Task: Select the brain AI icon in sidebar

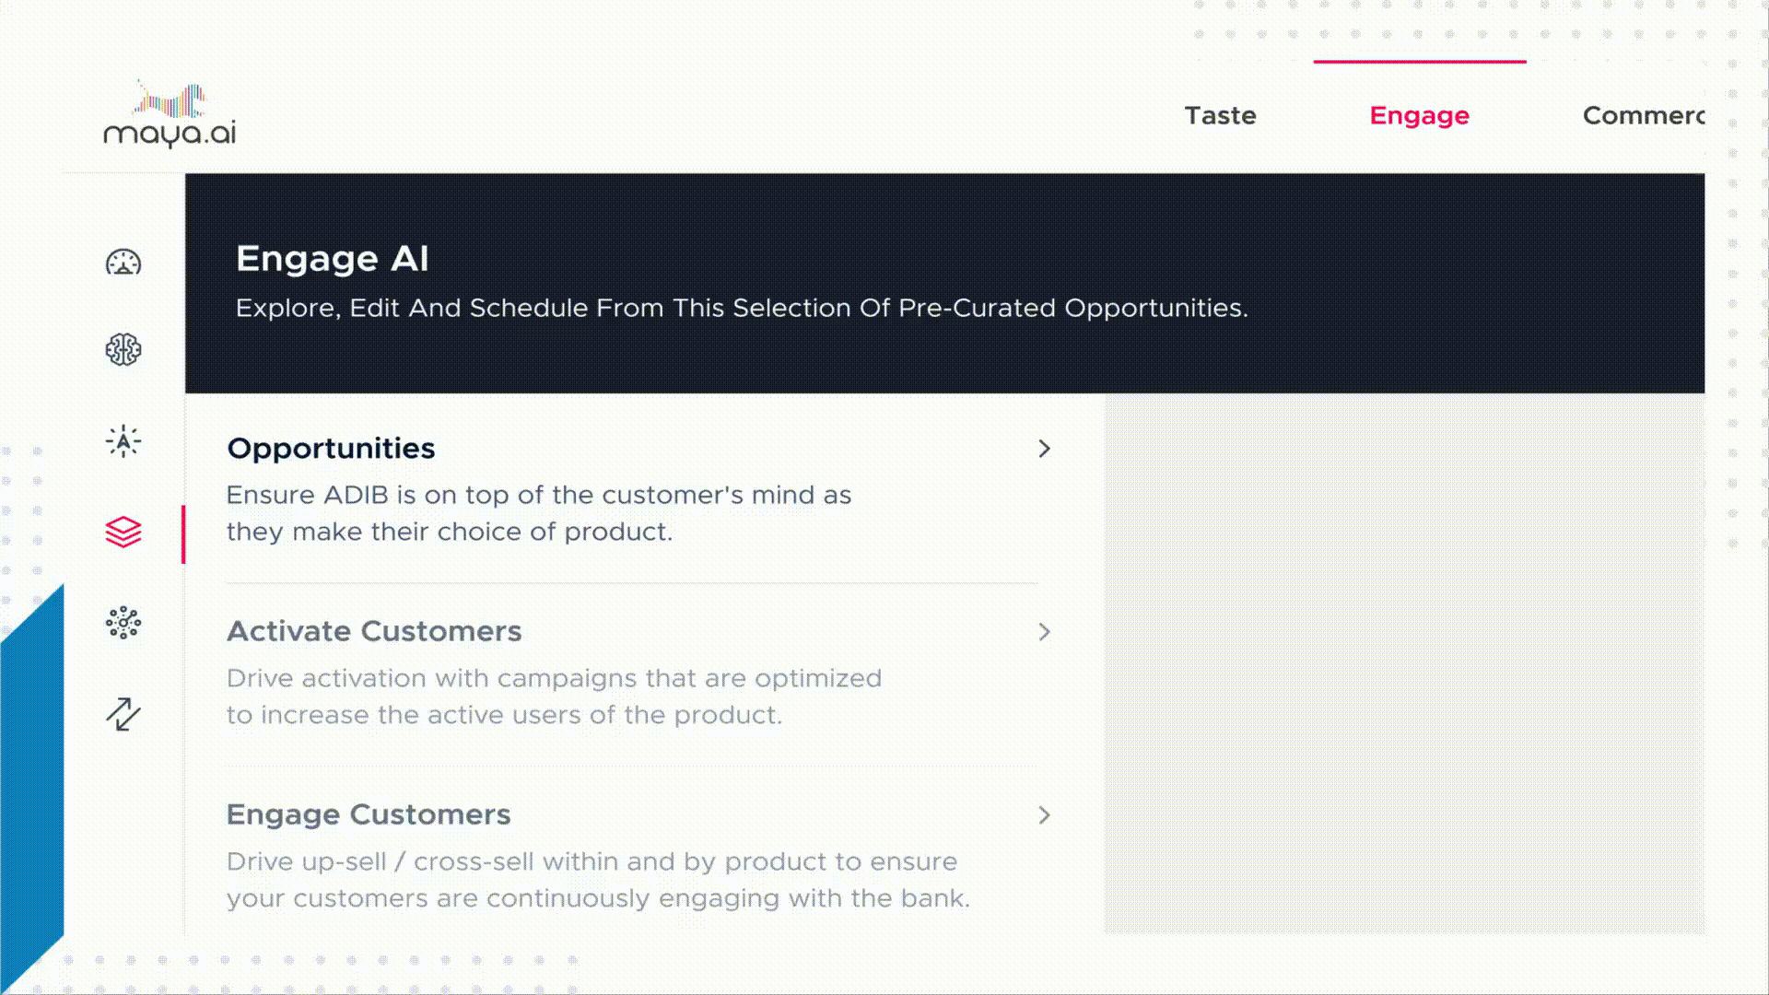Action: [123, 351]
